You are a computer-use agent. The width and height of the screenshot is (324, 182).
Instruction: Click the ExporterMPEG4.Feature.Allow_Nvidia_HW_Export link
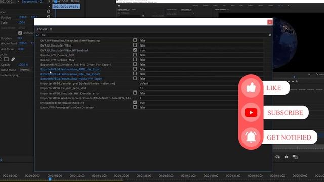tap(71, 79)
